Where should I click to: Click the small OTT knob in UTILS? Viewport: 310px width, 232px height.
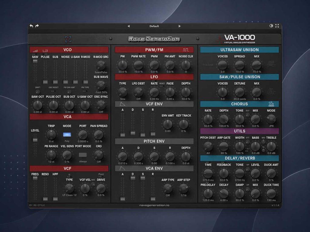pos(247,141)
